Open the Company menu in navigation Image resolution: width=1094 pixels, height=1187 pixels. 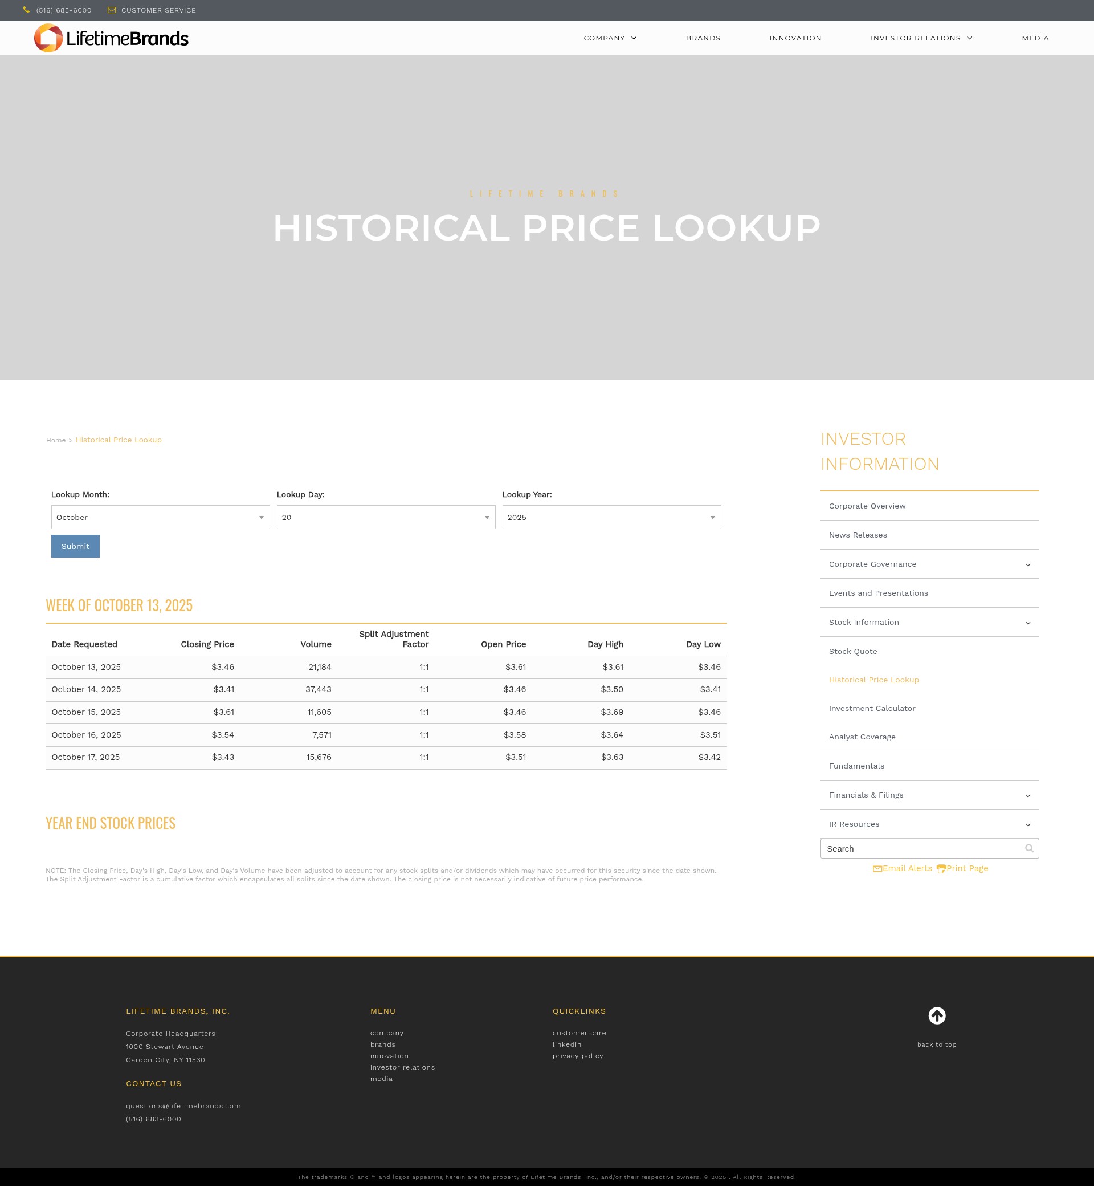click(610, 38)
